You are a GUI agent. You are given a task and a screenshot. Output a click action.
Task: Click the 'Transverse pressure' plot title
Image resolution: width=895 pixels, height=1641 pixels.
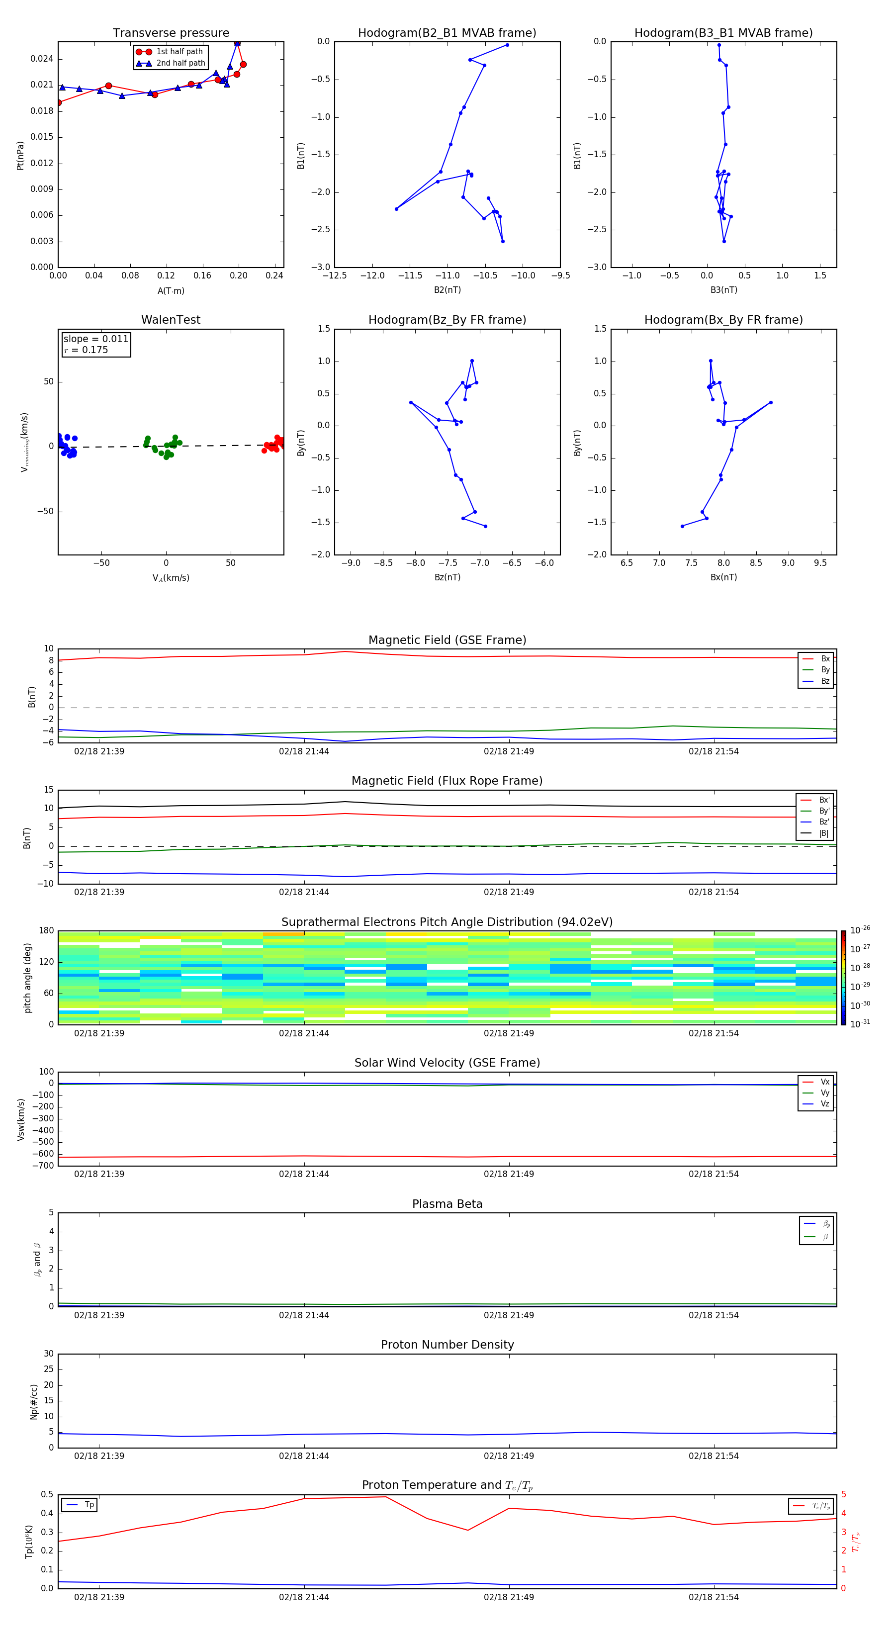point(171,32)
